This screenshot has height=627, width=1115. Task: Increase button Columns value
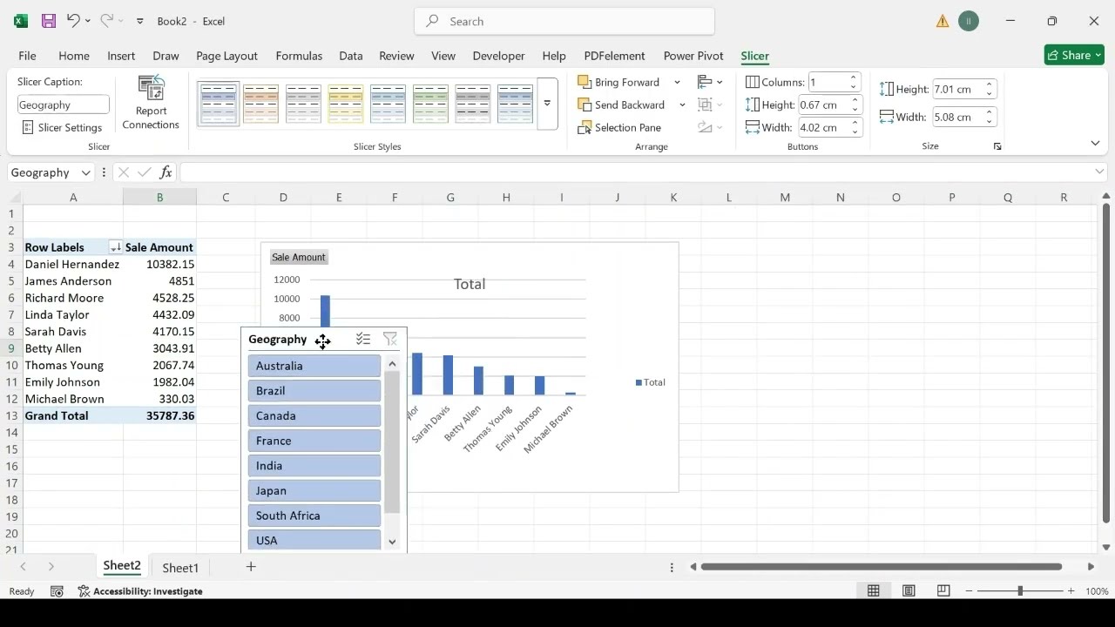coord(855,78)
